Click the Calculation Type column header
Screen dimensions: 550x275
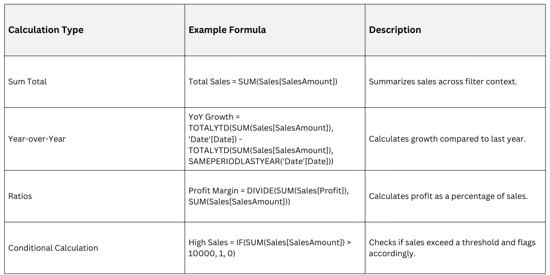(x=46, y=30)
